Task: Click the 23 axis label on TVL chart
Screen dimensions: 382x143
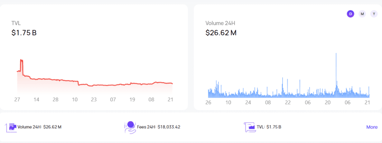Action: click(94, 100)
